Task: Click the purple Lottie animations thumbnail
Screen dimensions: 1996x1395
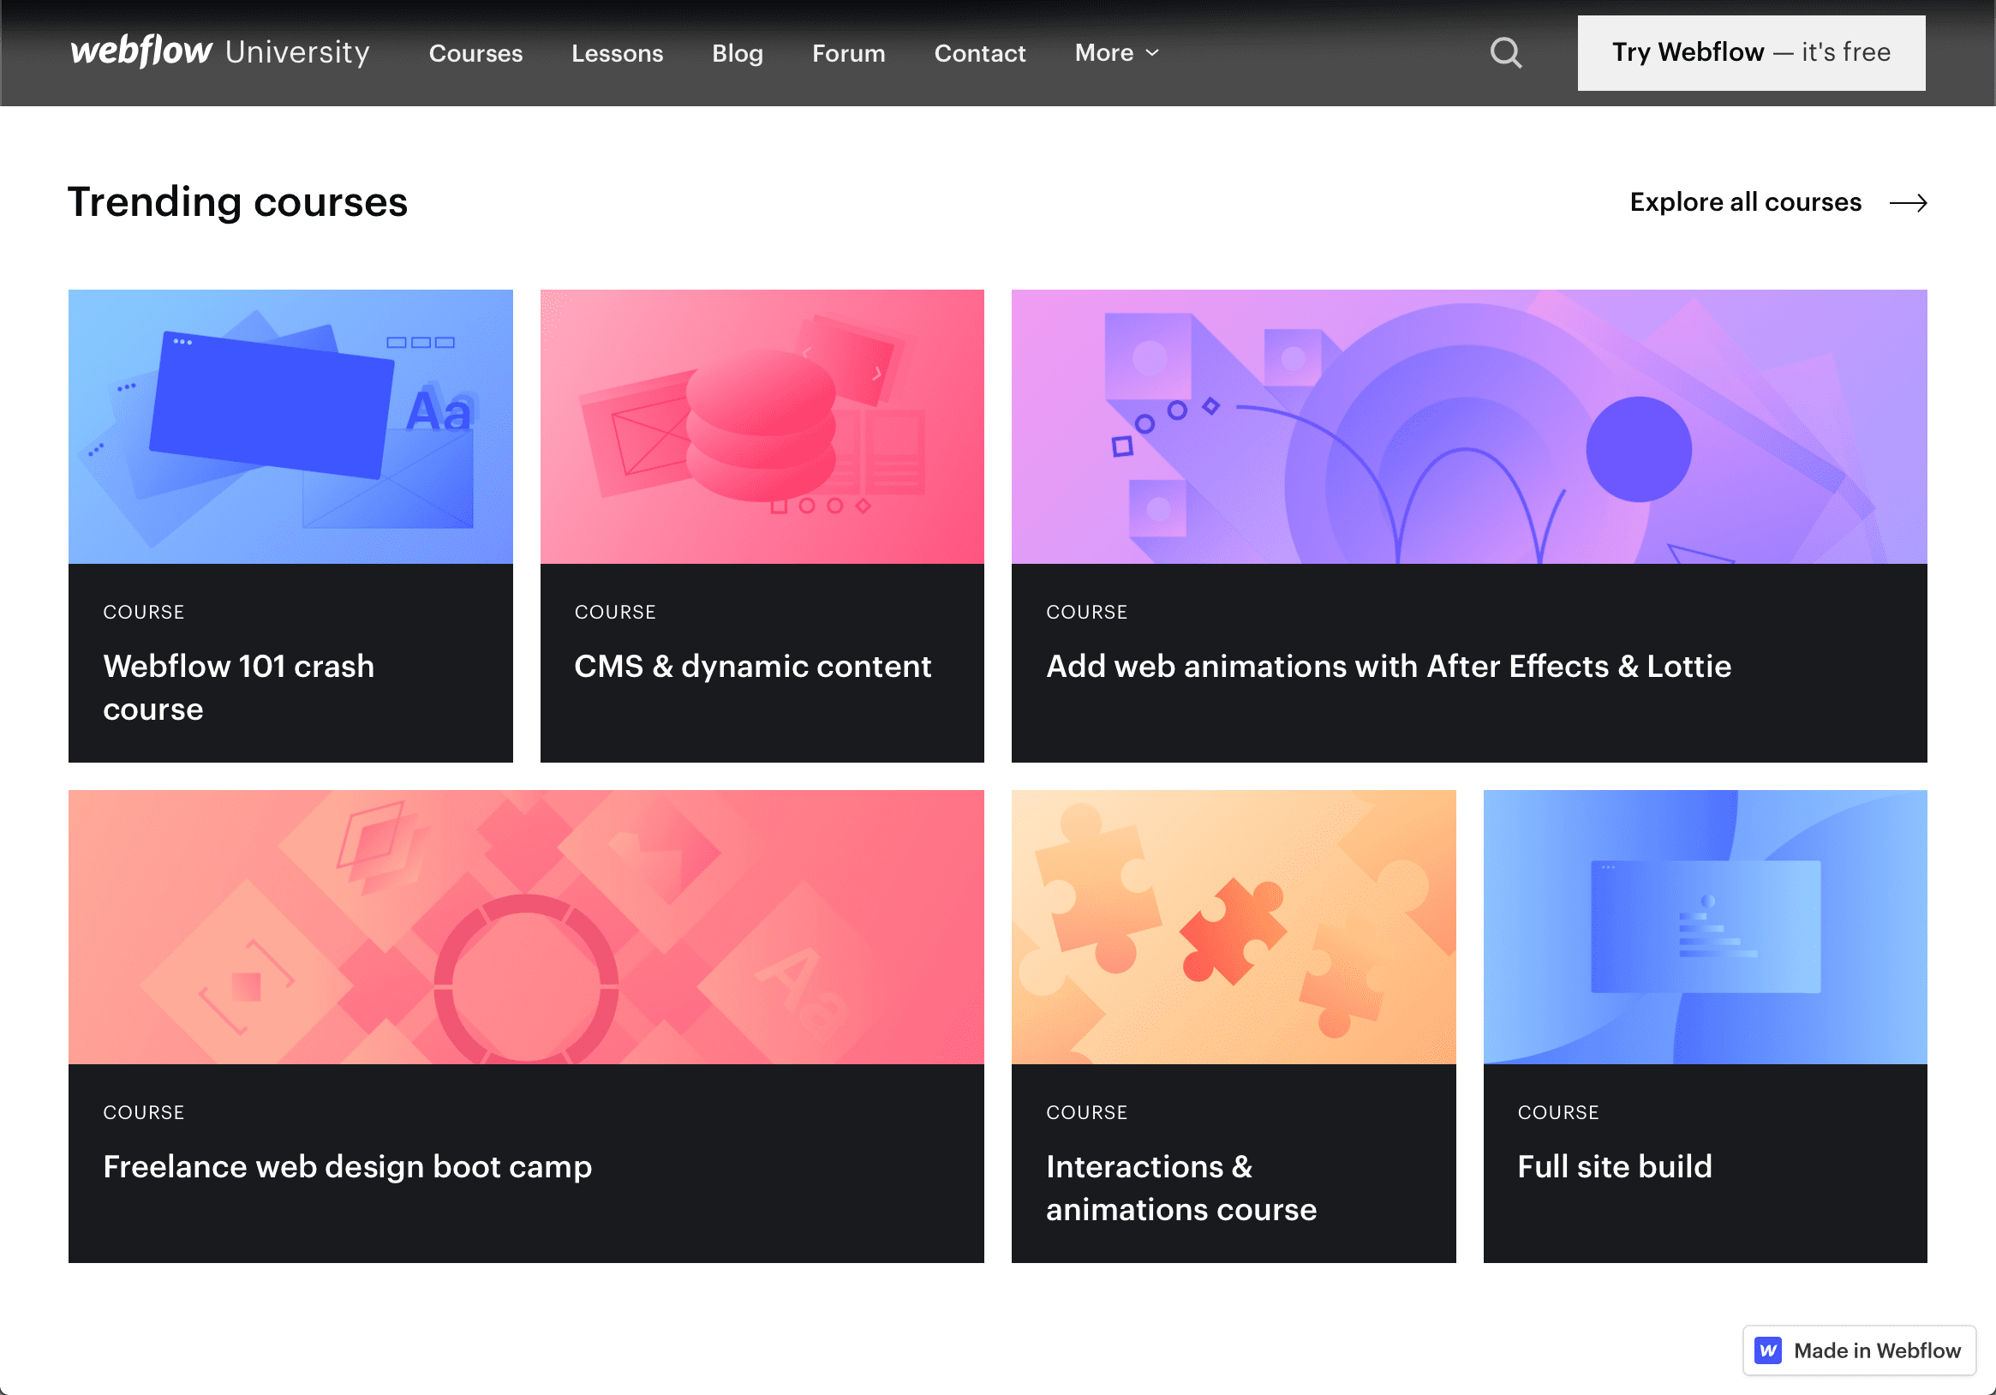Action: pos(1469,426)
